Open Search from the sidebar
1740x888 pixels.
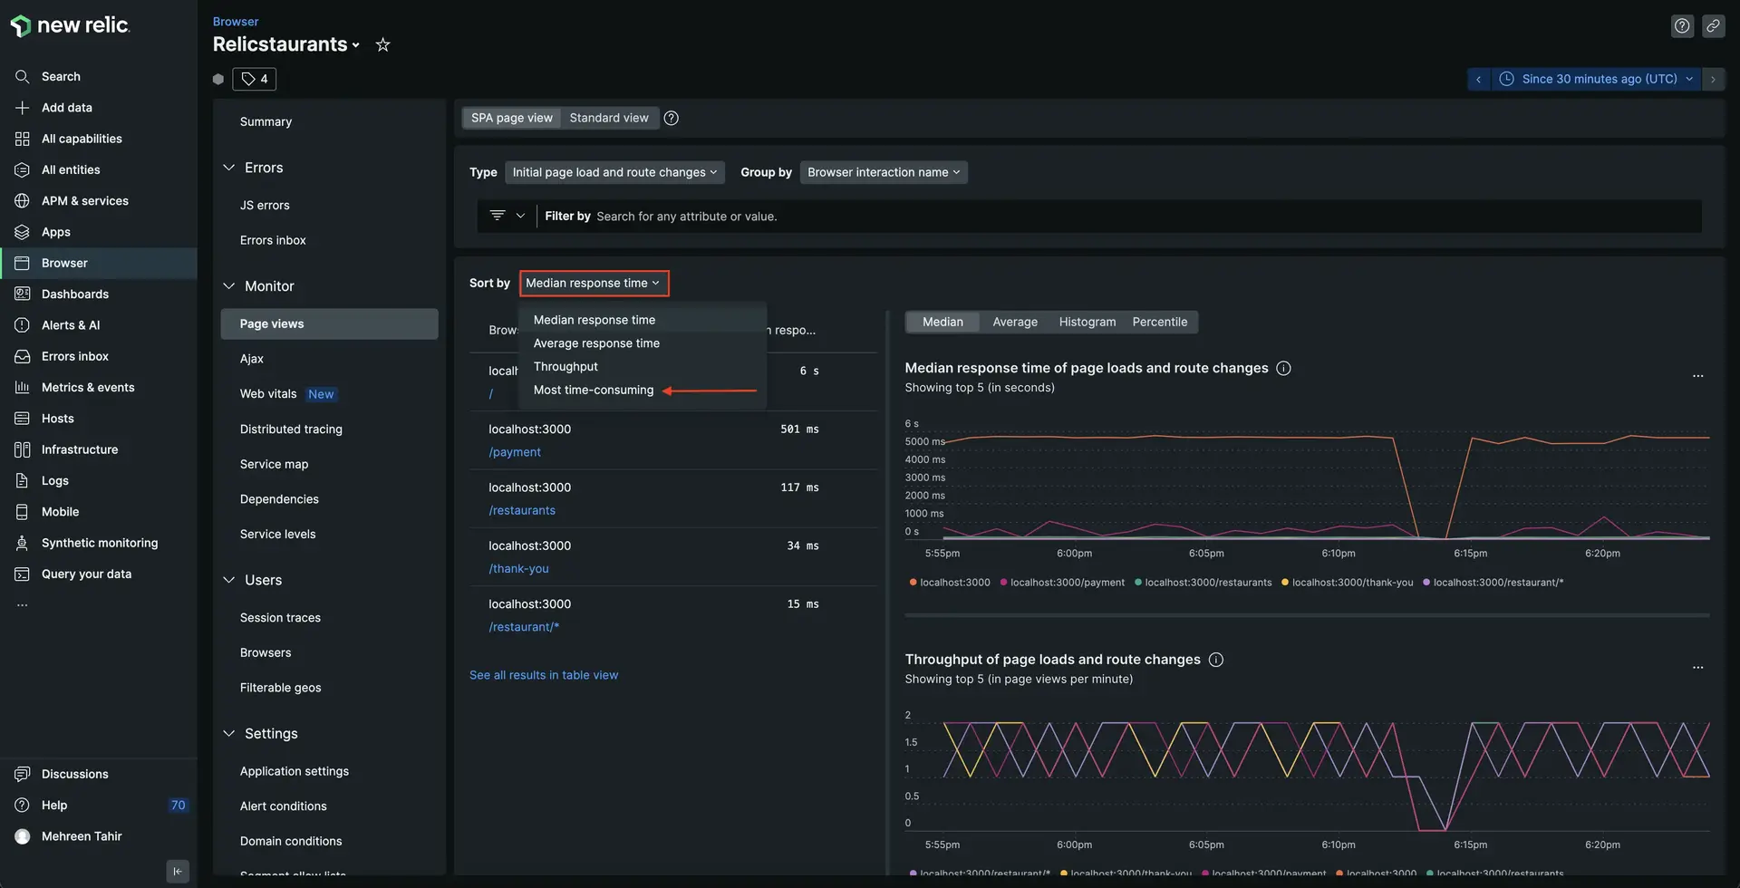coord(61,76)
